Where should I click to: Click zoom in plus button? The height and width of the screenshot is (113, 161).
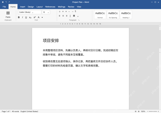pos(158,111)
